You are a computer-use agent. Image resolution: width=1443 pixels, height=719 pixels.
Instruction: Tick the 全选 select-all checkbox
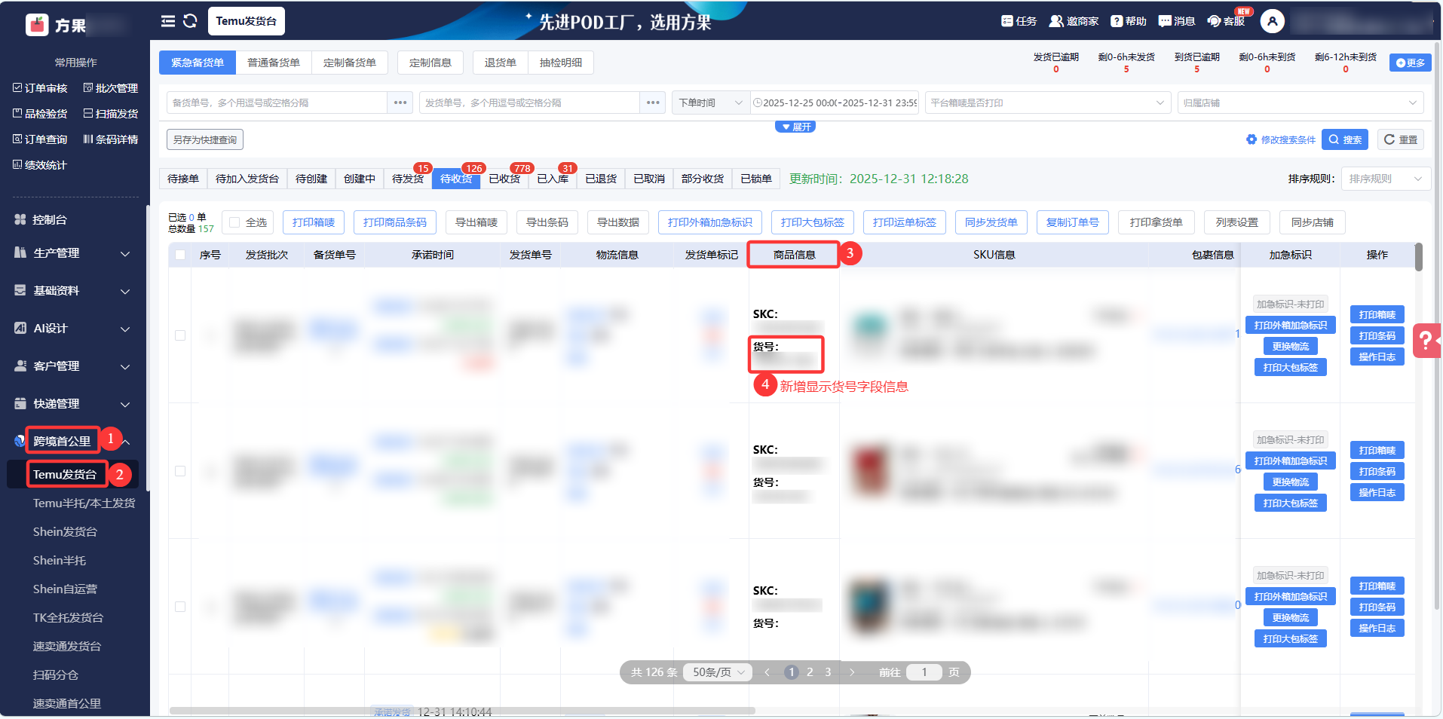point(234,222)
